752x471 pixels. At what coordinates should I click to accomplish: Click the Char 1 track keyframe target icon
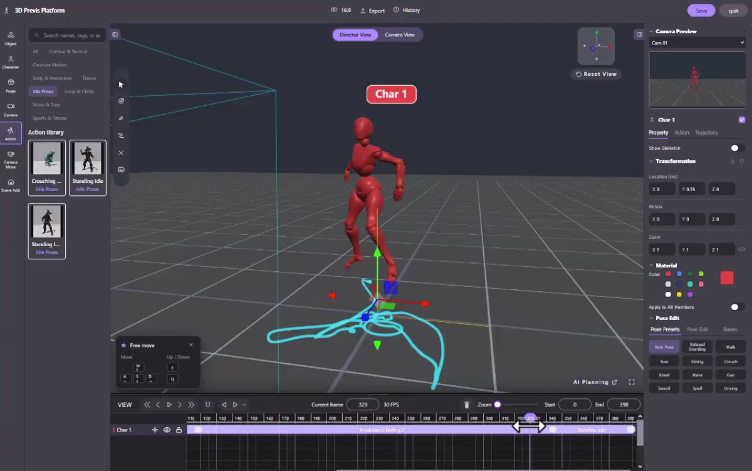(x=155, y=430)
